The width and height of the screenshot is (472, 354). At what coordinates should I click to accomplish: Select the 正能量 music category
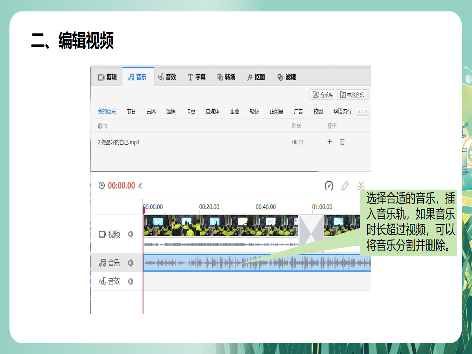point(277,111)
